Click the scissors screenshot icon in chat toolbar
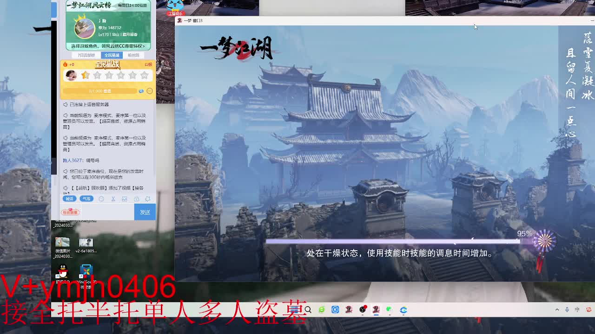 [113, 199]
